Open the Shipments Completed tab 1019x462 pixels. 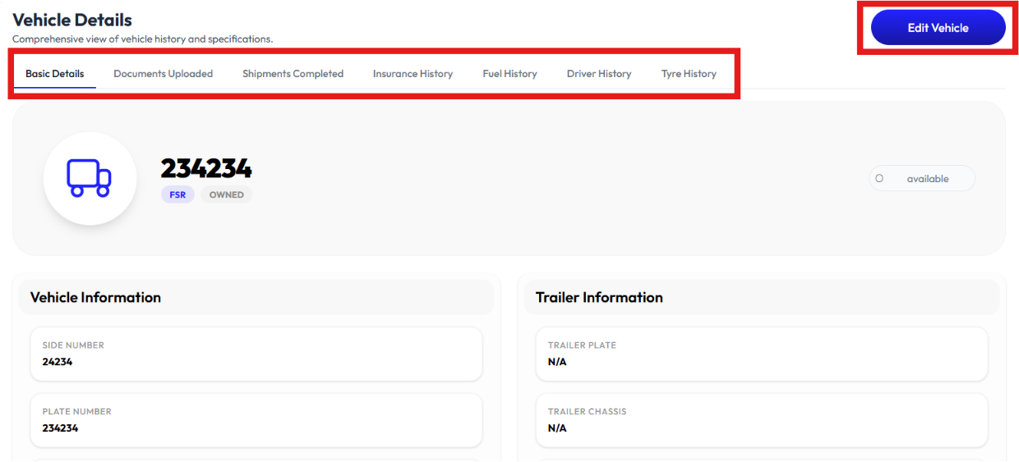[x=293, y=74]
